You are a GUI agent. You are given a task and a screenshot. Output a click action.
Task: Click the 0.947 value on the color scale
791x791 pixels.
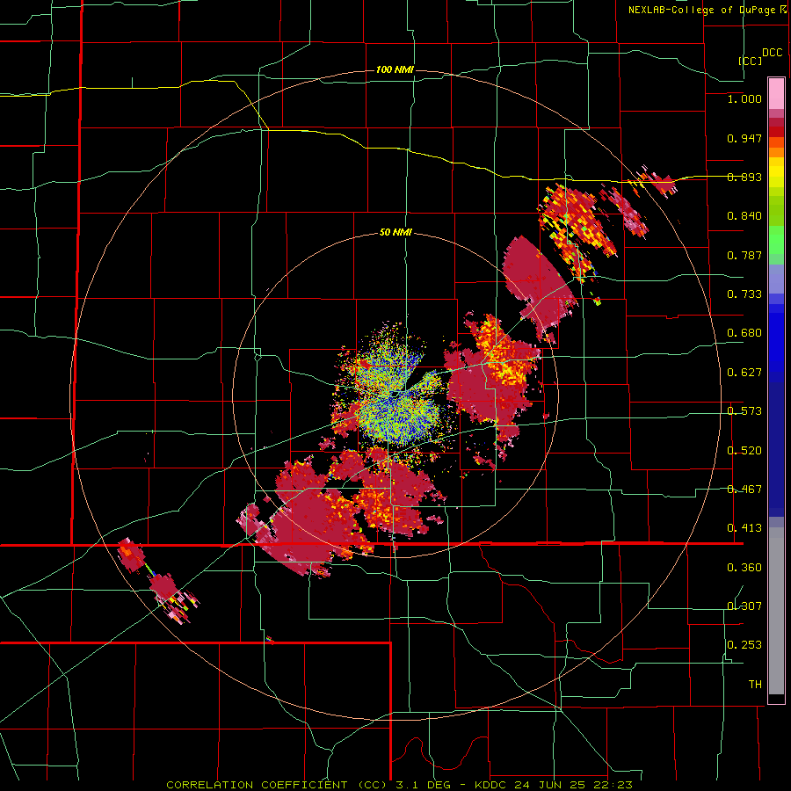[744, 138]
